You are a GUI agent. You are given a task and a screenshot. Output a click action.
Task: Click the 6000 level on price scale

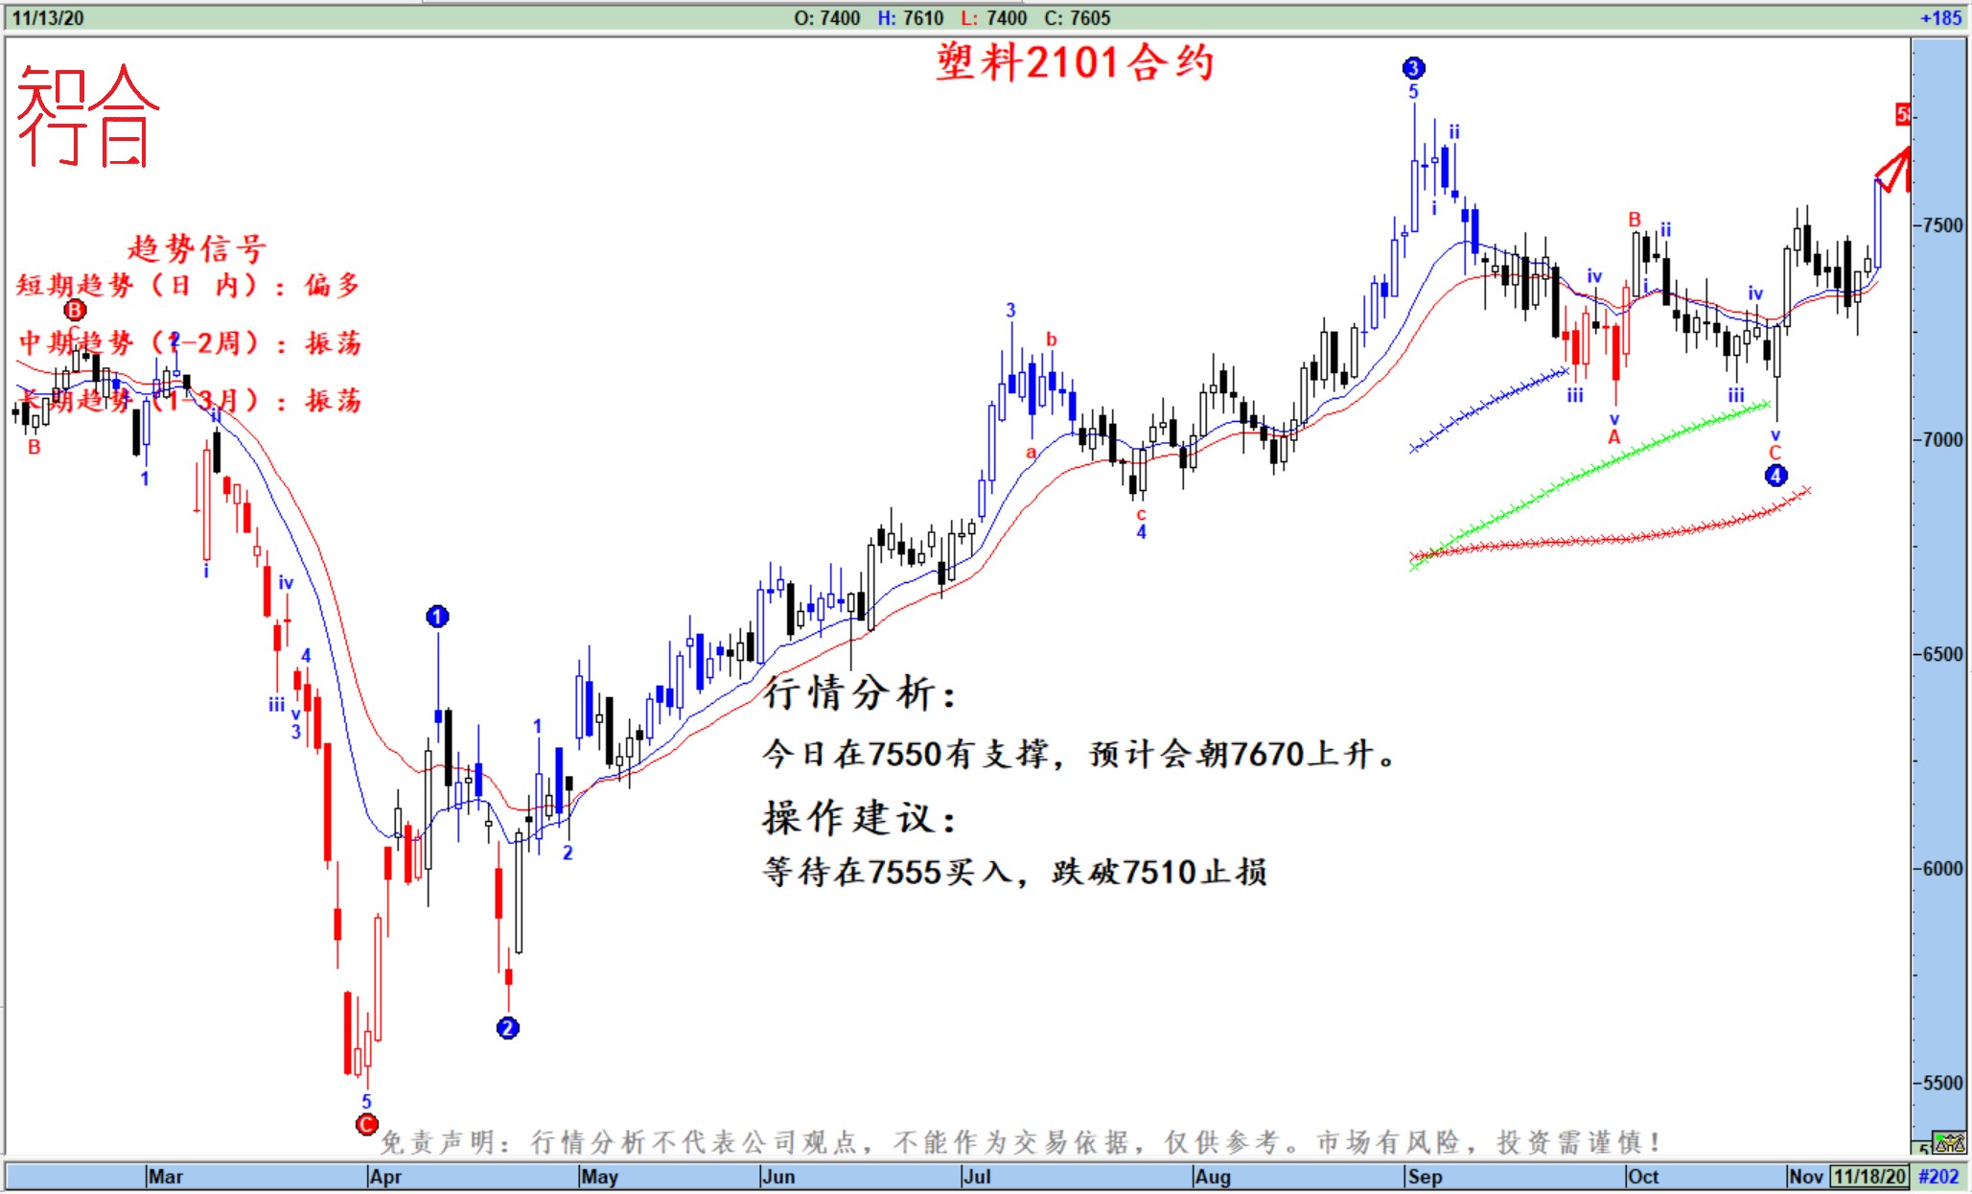(1942, 868)
